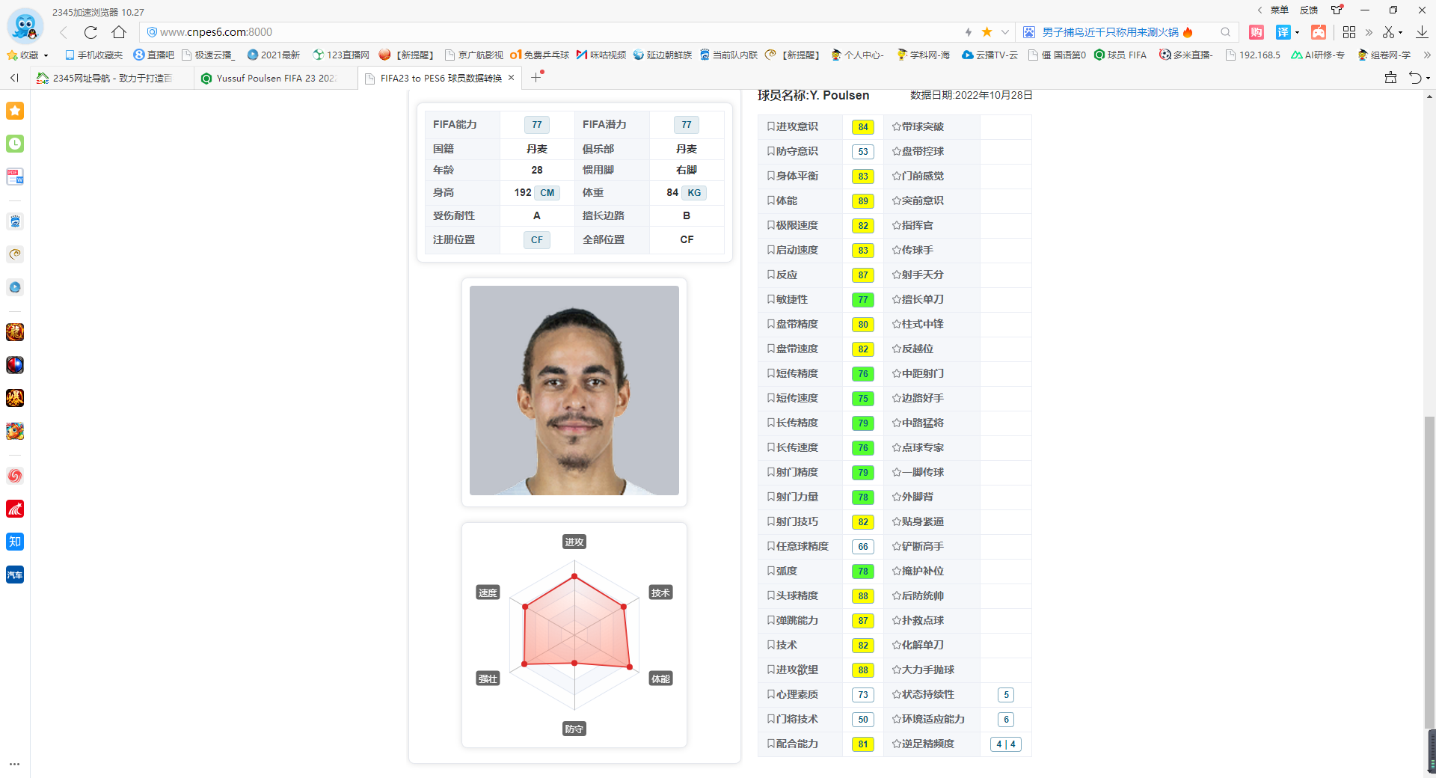The width and height of the screenshot is (1436, 778).
Task: Open the 菜单 menu
Action: (x=1279, y=10)
